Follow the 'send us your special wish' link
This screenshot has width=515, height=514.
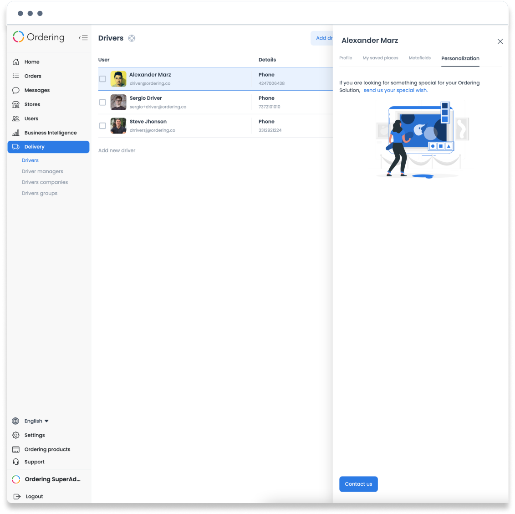[x=395, y=90]
